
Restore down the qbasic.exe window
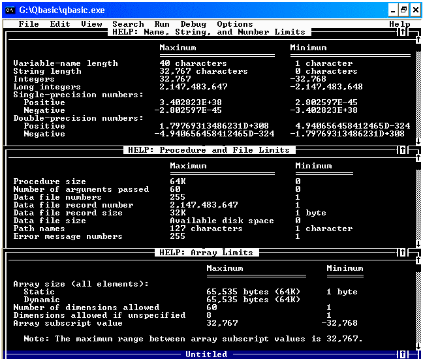point(404,10)
